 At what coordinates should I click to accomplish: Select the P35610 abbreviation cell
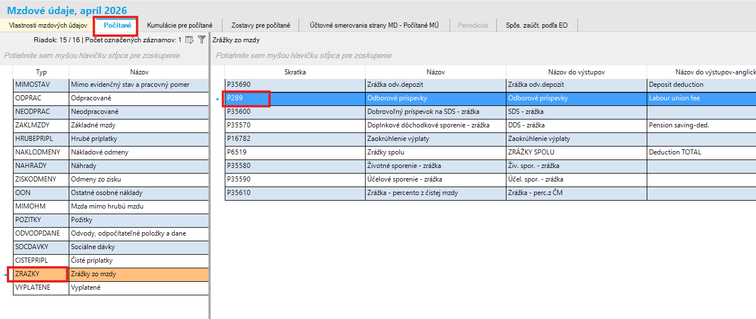[295, 193]
